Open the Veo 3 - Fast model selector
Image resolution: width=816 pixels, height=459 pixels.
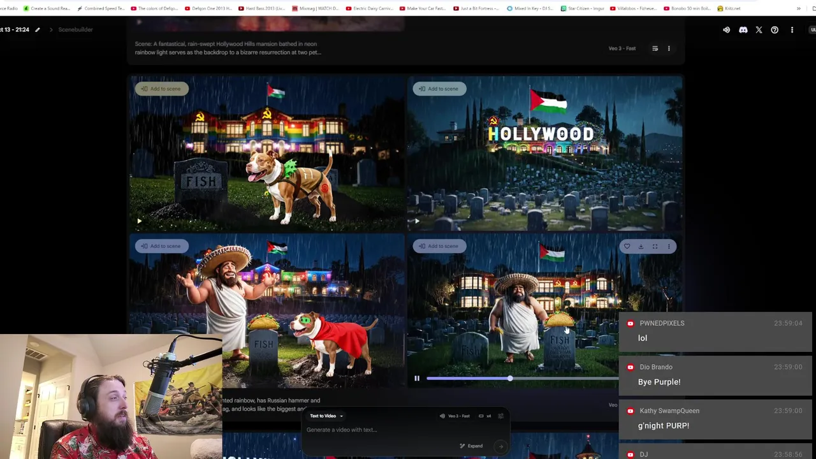coord(455,416)
